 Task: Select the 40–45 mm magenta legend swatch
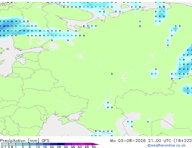pyautogui.click(x=82, y=144)
